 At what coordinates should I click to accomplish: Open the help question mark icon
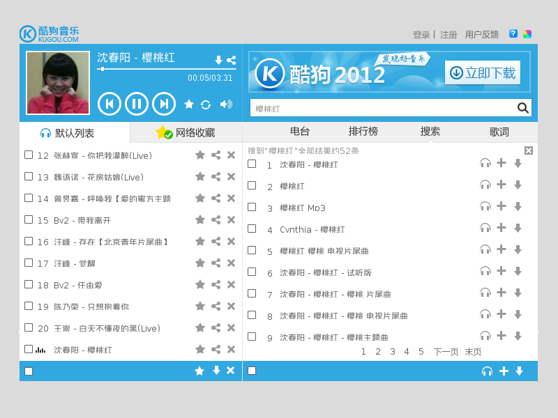pos(513,33)
